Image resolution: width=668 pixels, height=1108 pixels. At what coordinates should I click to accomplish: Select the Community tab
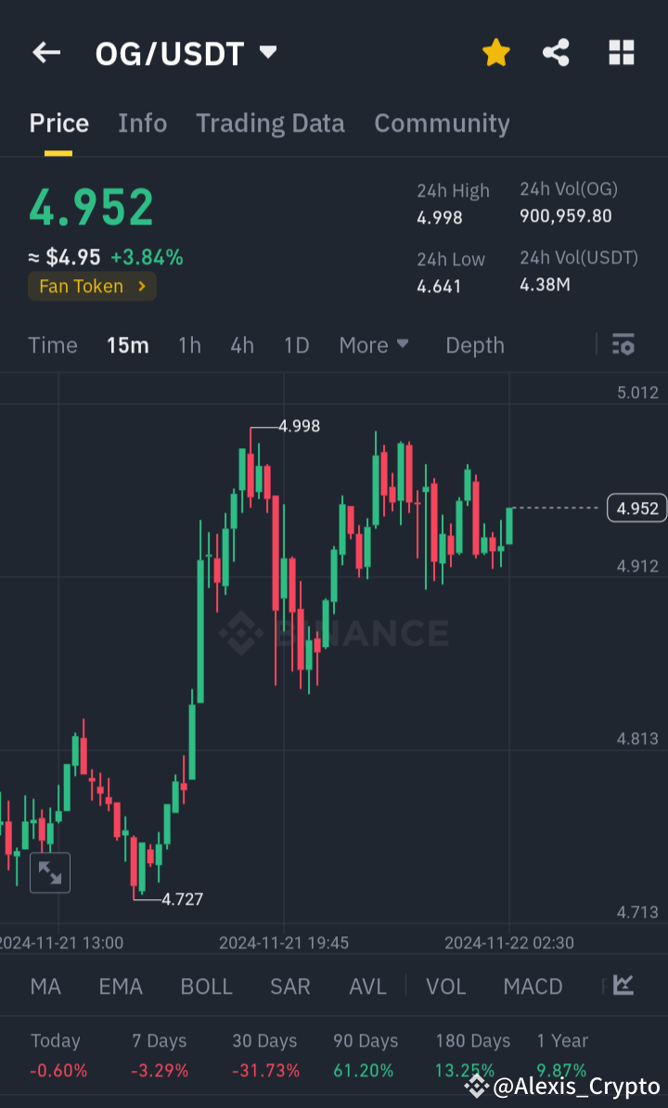tap(442, 122)
